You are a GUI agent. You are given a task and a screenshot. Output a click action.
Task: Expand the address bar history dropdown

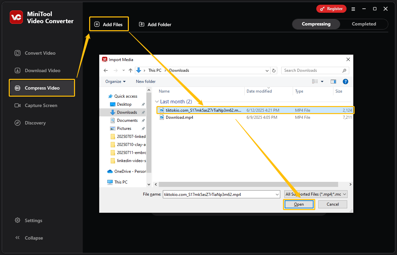(x=267, y=71)
